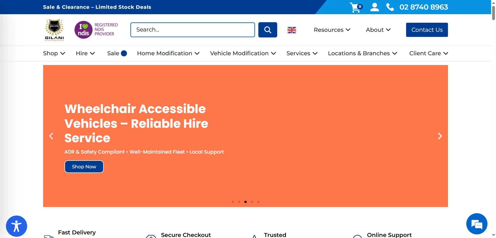This screenshot has width=496, height=238.
Task: Click the Contact Us button
Action: point(427,30)
